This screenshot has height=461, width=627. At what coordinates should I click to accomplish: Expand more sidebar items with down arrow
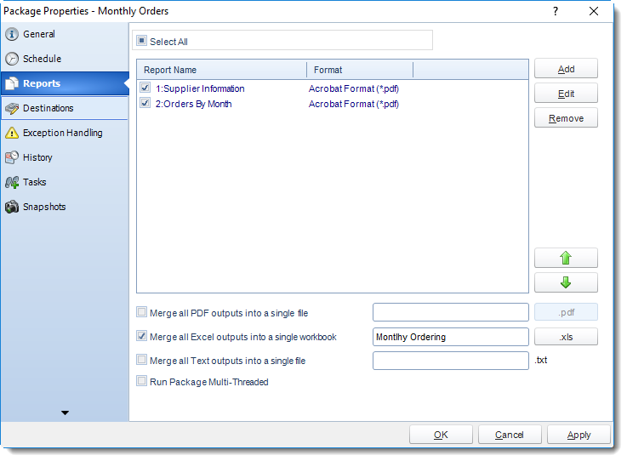[x=65, y=413]
